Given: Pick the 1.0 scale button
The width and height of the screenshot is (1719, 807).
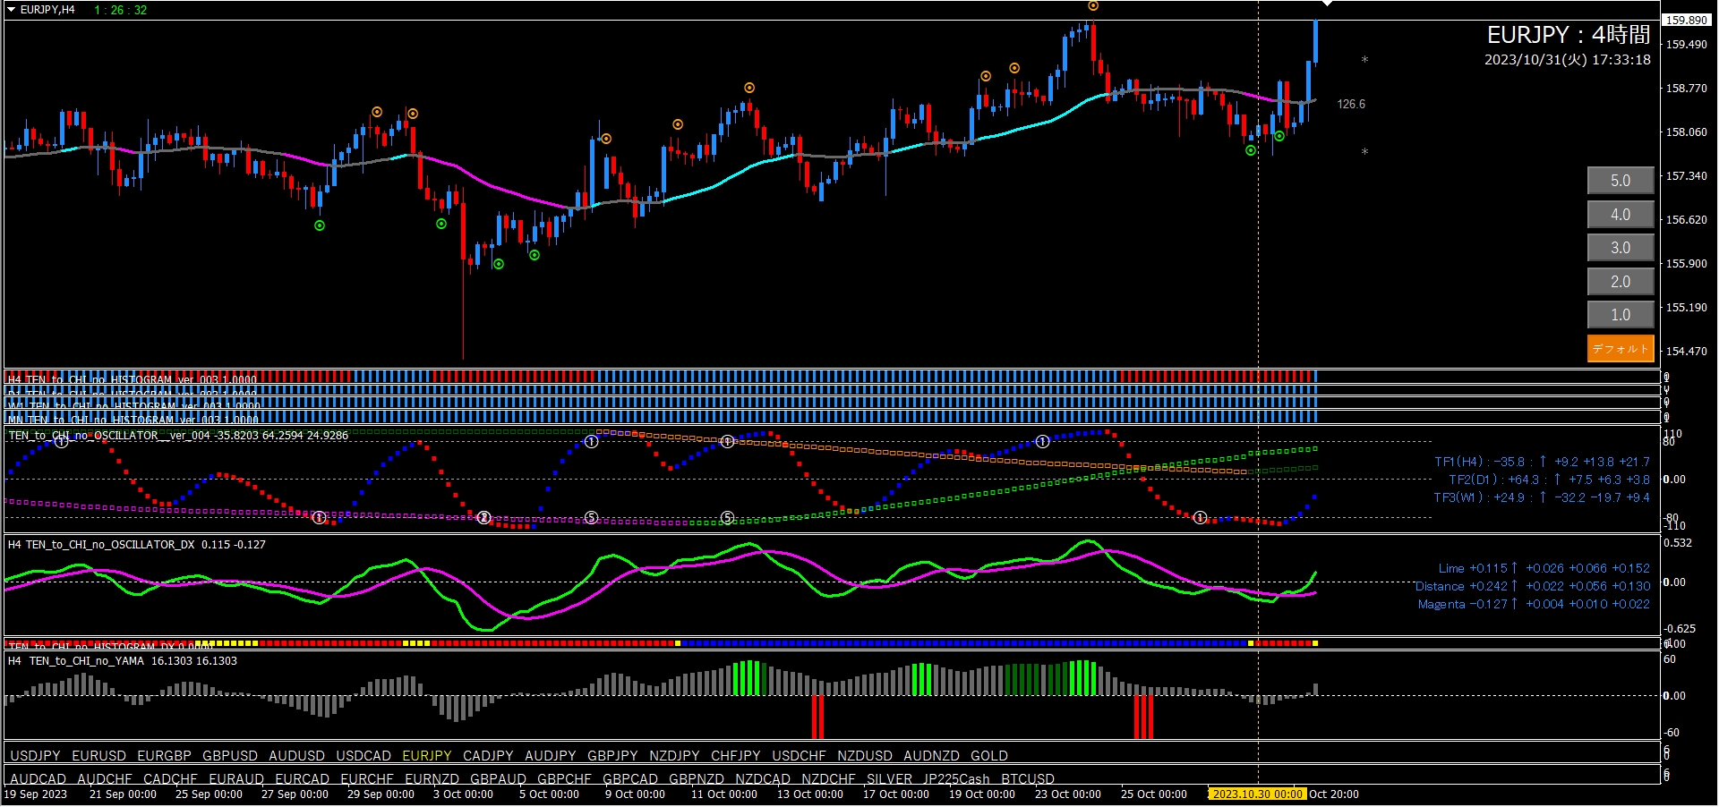Looking at the screenshot, I should tap(1621, 315).
